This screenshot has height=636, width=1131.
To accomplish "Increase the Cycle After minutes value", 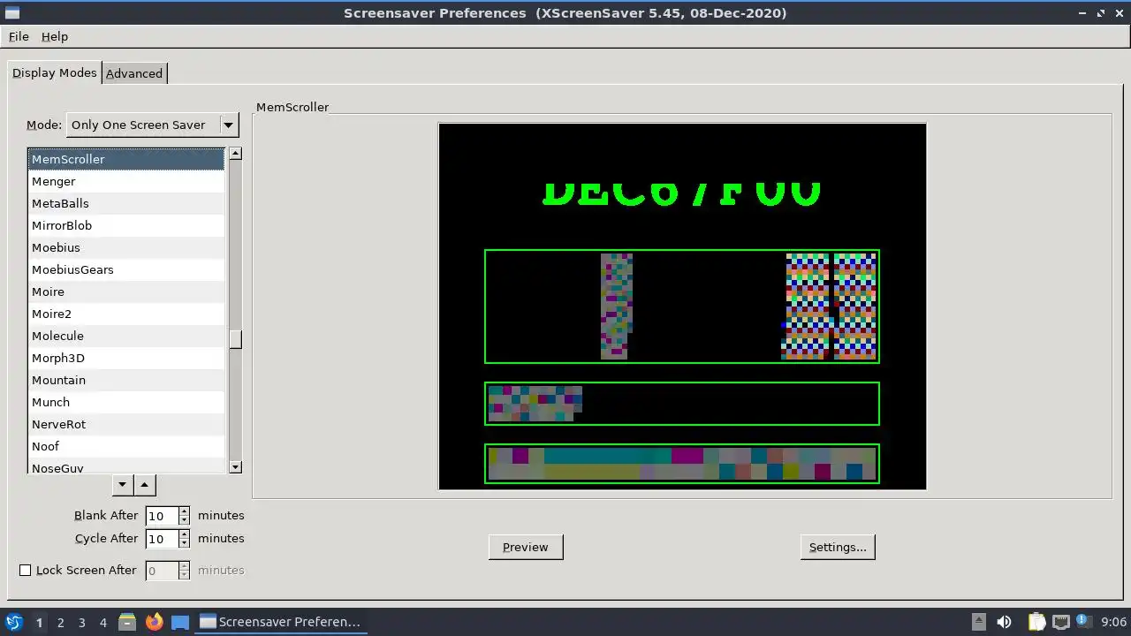I will (184, 534).
